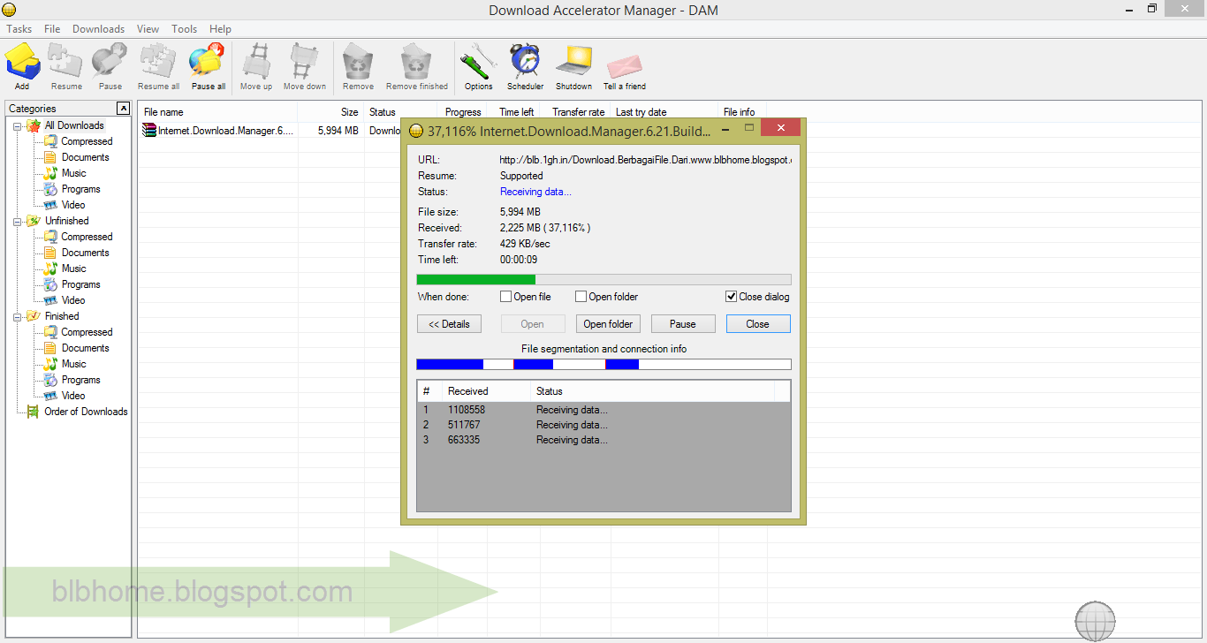Image resolution: width=1207 pixels, height=643 pixels.
Task: Collapse the All Downloads tree node
Action: pyautogui.click(x=18, y=125)
